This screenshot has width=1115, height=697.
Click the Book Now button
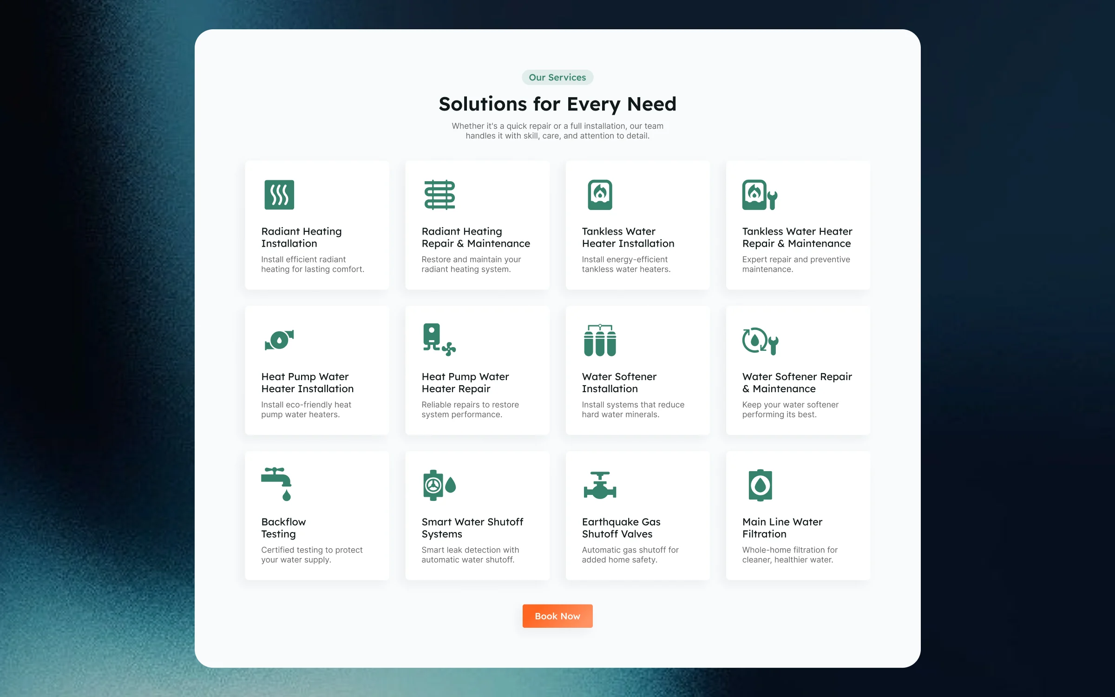pyautogui.click(x=557, y=616)
